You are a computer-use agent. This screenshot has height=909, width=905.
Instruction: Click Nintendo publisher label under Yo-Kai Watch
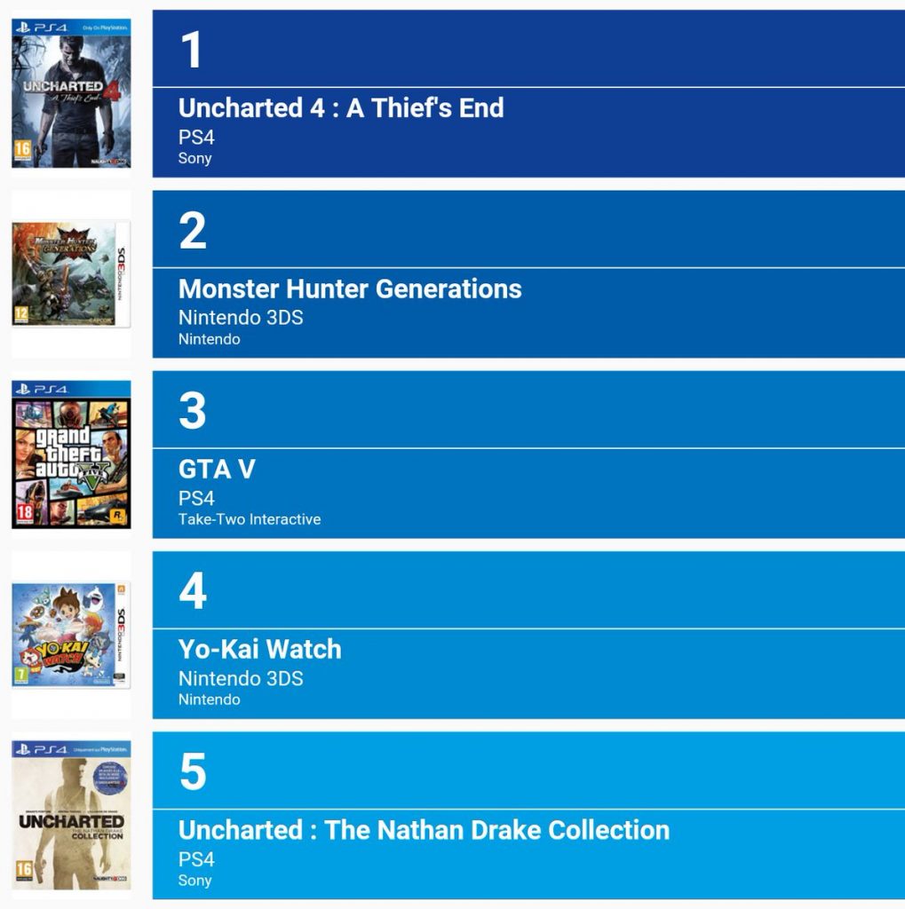(x=210, y=700)
